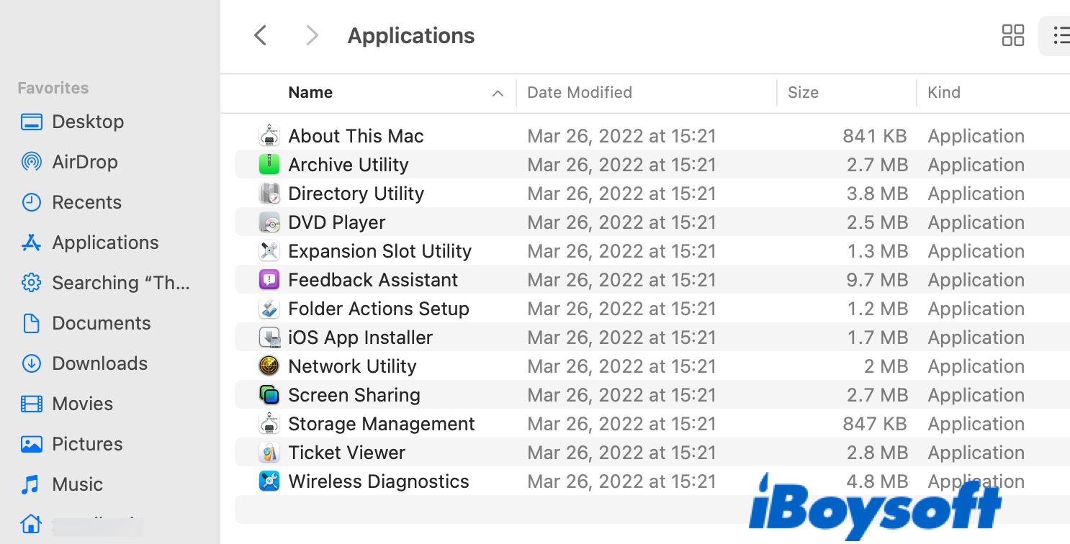The height and width of the screenshot is (544, 1070).
Task: Open Recents in the sidebar
Action: (x=86, y=202)
